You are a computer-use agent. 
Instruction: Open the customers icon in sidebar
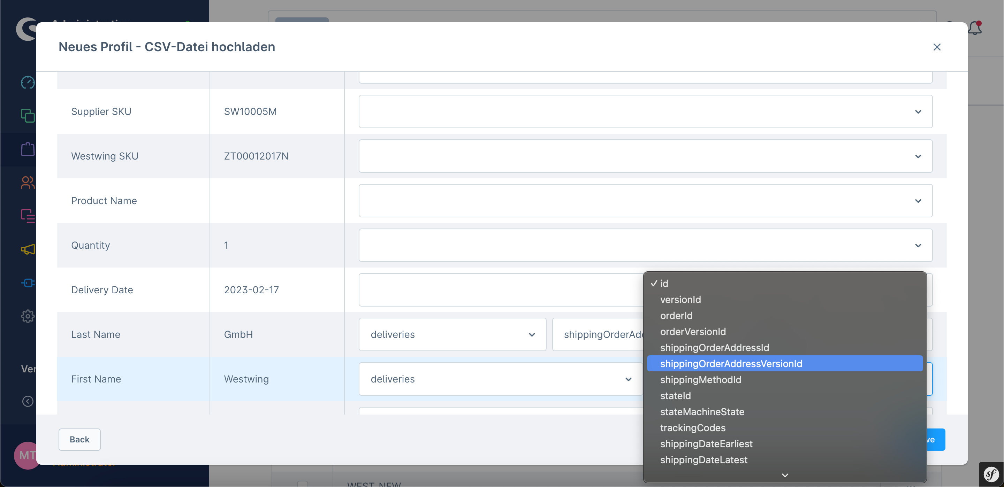28,182
